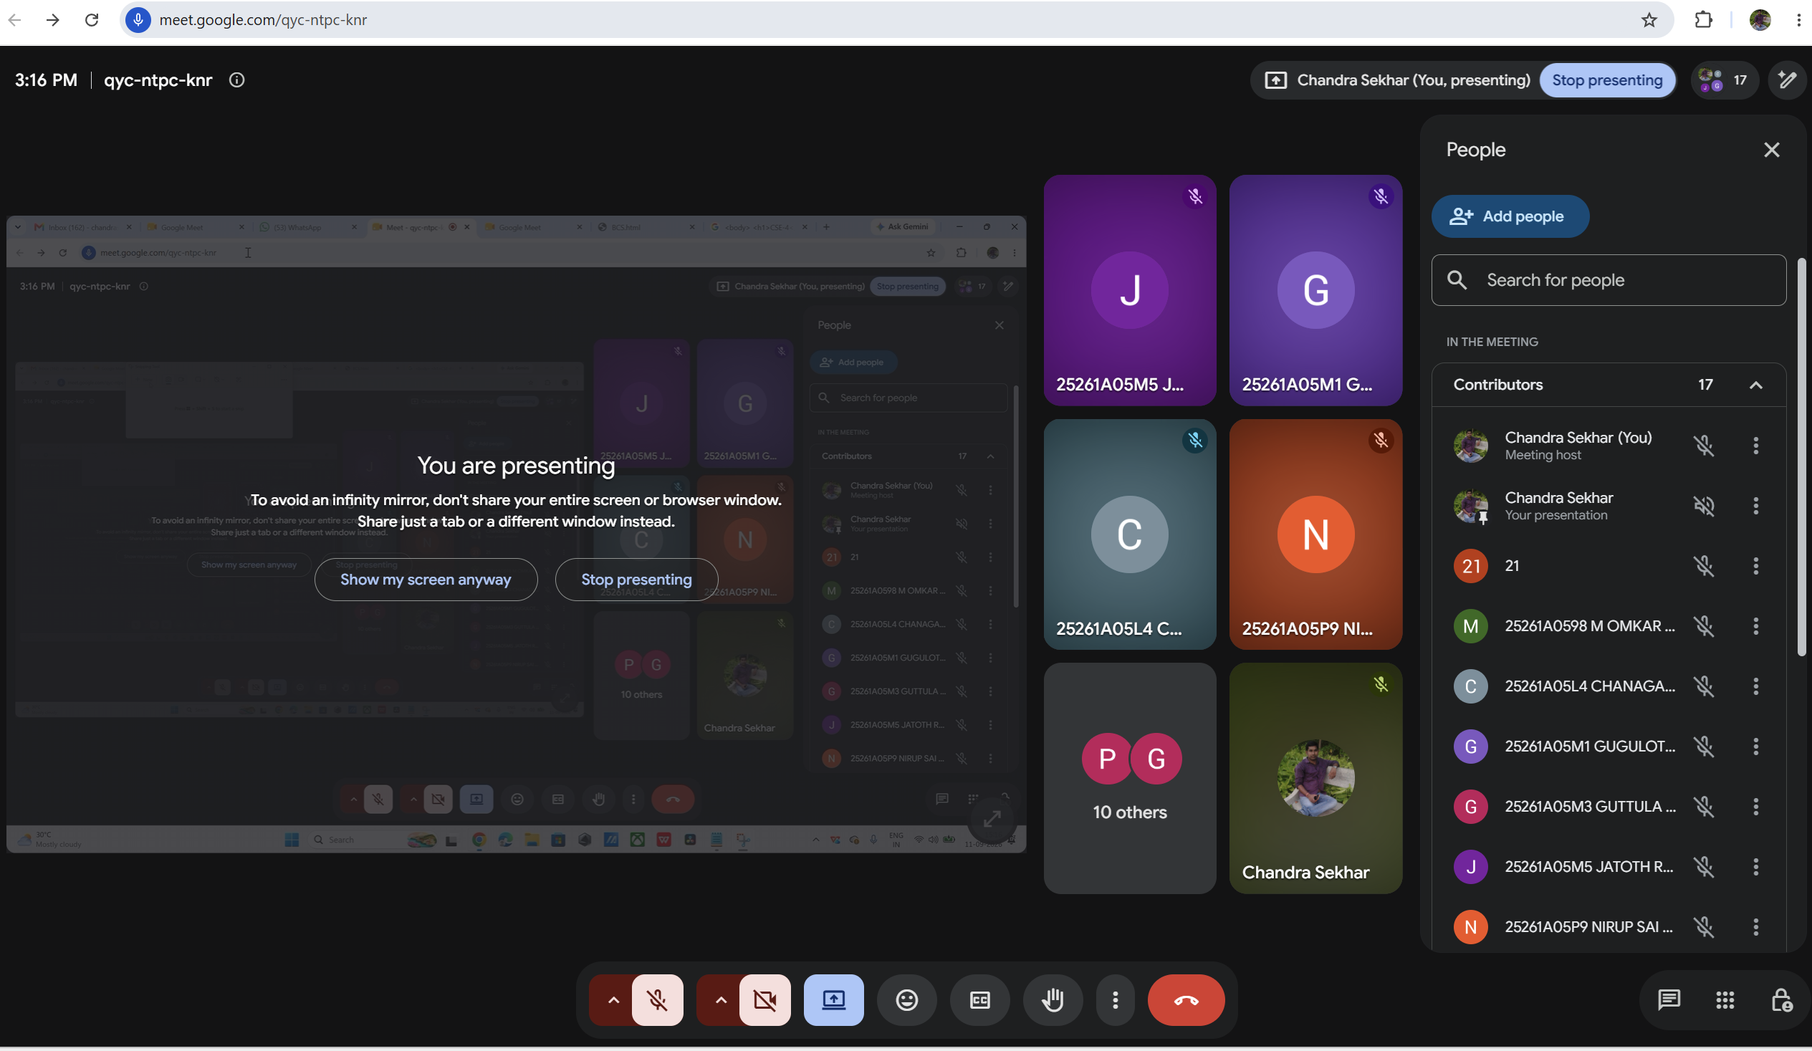Select the 10 others participant tile
Image resolution: width=1812 pixels, height=1051 pixels.
[x=1129, y=779]
